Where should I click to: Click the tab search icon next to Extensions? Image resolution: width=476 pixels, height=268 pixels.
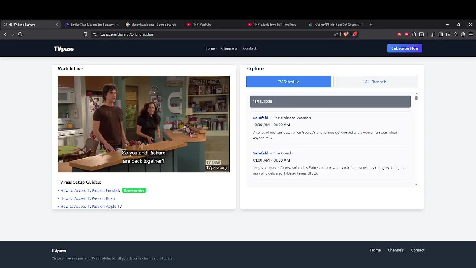tap(421, 34)
